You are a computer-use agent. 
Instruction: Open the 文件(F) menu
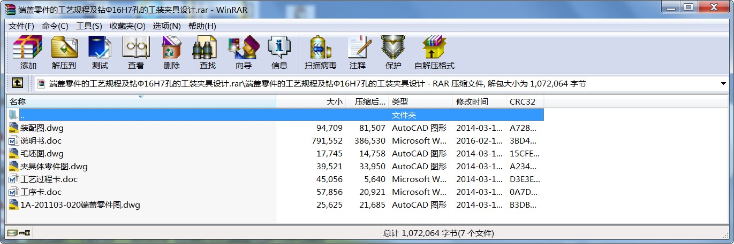pyautogui.click(x=21, y=26)
